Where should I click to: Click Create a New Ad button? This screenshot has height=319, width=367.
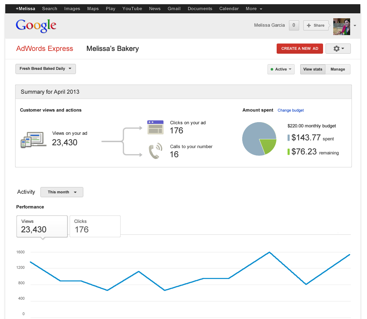tap(300, 49)
